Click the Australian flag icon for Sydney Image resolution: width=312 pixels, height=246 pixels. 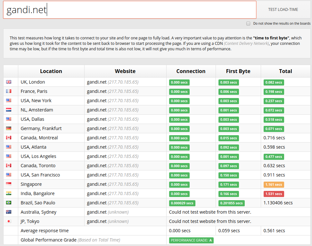pos(9,212)
